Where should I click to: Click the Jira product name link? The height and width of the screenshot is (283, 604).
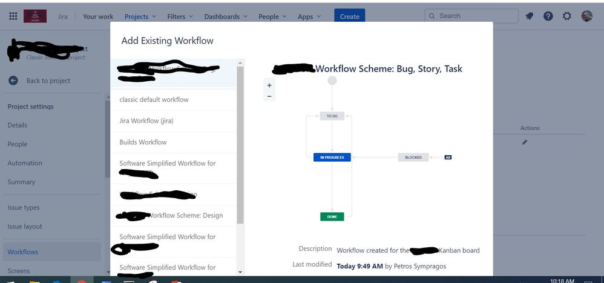[x=62, y=16]
